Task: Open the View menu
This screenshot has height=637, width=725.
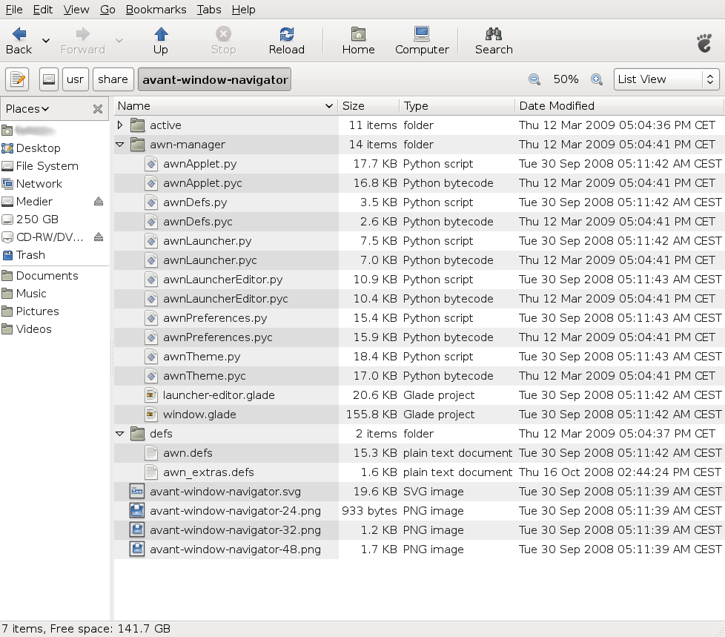Action: (x=76, y=9)
